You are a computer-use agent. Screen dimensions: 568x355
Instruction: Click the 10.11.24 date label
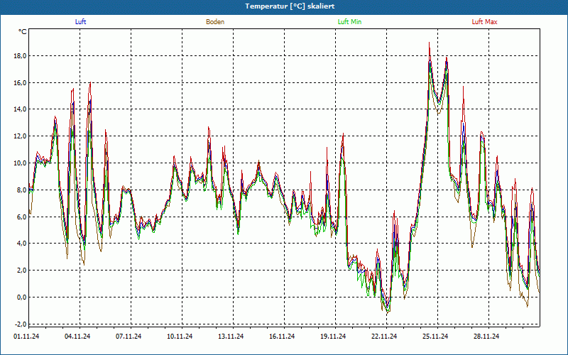180,336
